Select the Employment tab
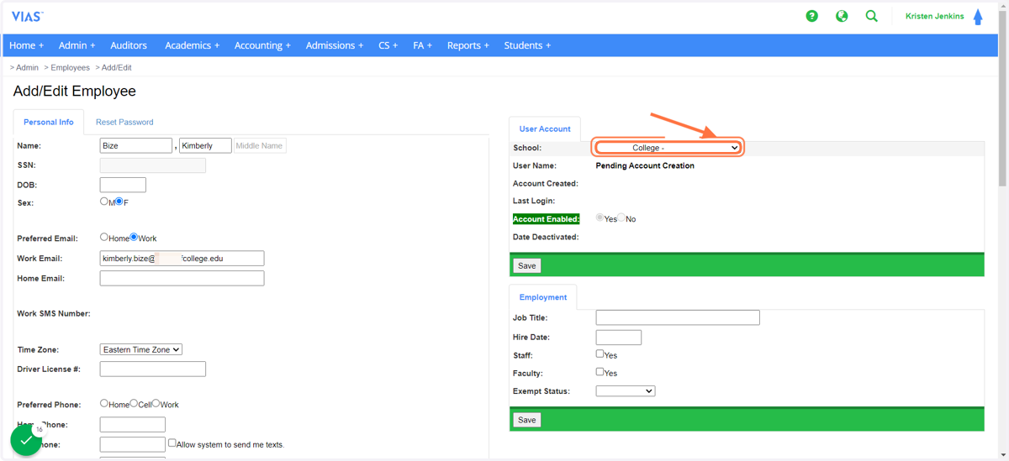The height and width of the screenshot is (461, 1009). pyautogui.click(x=543, y=297)
